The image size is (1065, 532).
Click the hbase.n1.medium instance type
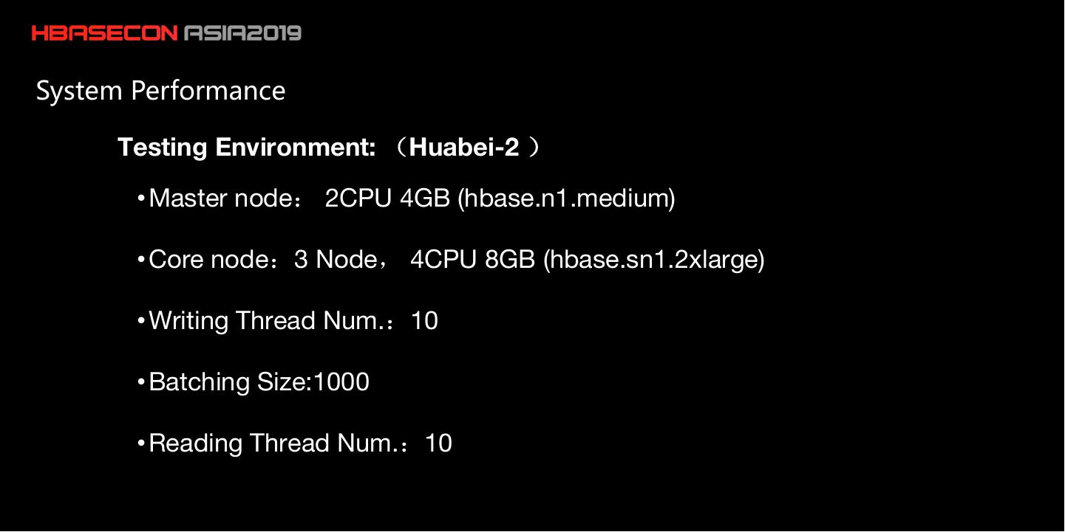coord(566,198)
